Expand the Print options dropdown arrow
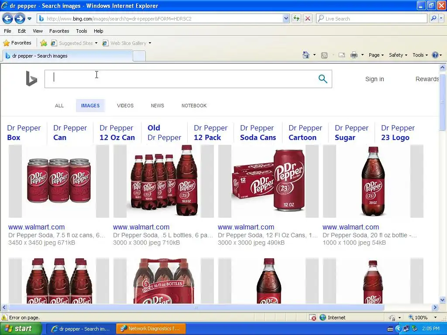This screenshot has width=447, height=335. click(362, 55)
